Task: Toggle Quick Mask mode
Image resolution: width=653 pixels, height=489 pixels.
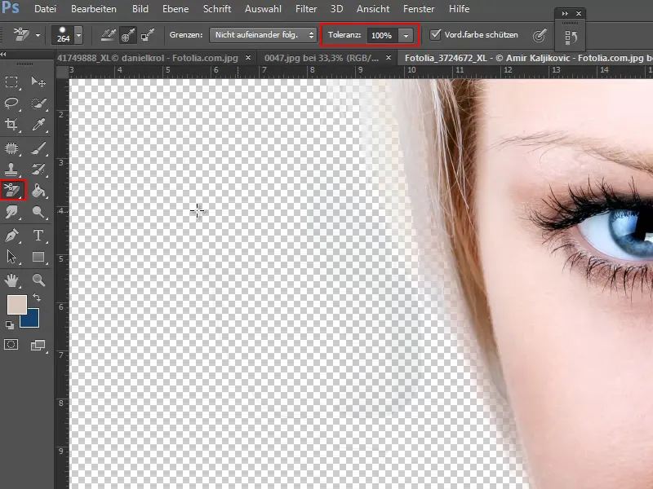Action: (11, 344)
